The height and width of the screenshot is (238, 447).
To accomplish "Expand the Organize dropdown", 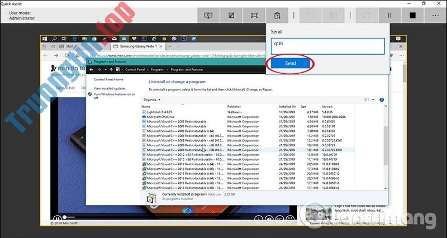I will pyautogui.click(x=151, y=99).
